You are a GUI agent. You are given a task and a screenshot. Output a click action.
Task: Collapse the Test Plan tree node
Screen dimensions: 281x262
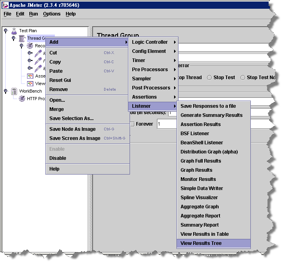click(x=6, y=31)
